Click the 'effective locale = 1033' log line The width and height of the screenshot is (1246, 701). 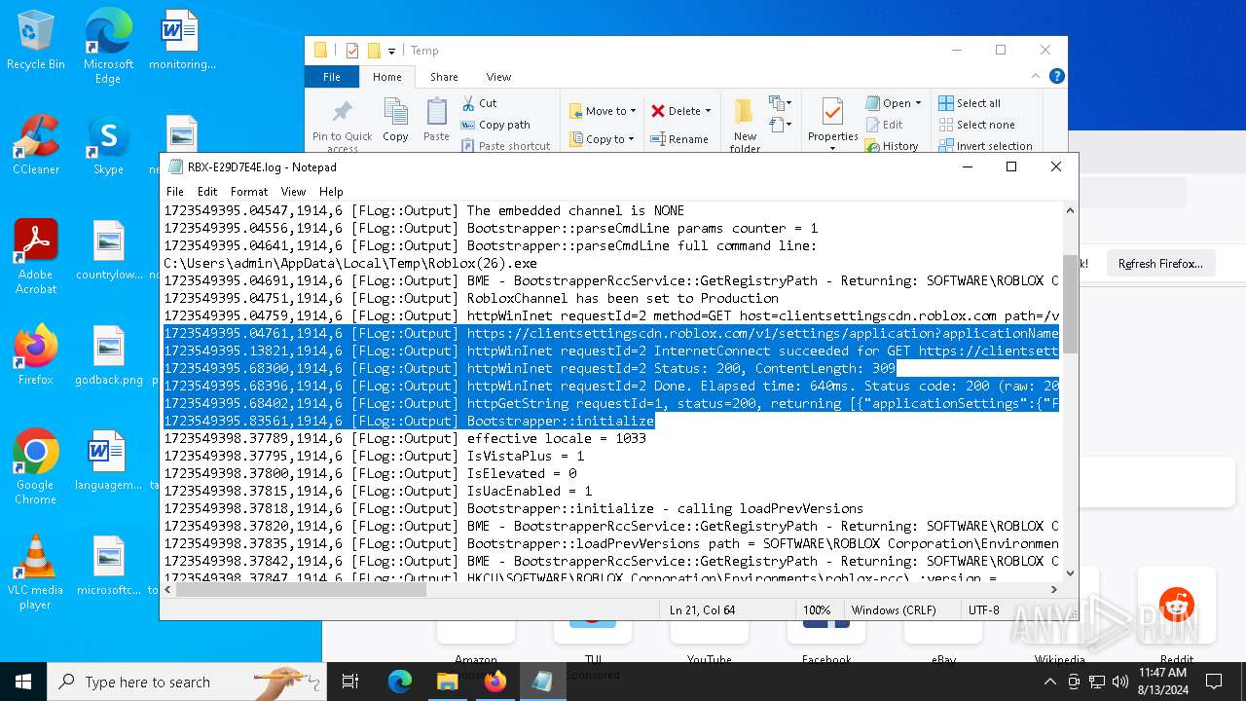coord(405,438)
